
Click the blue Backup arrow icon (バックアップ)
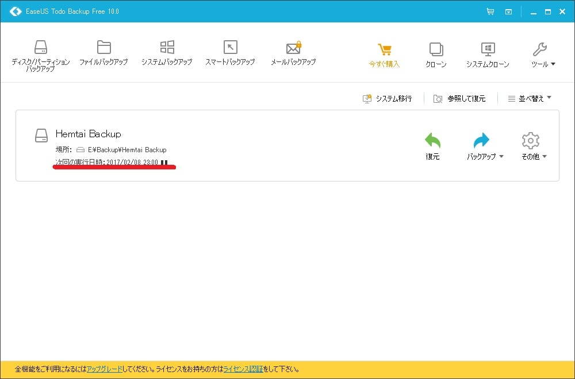point(481,140)
